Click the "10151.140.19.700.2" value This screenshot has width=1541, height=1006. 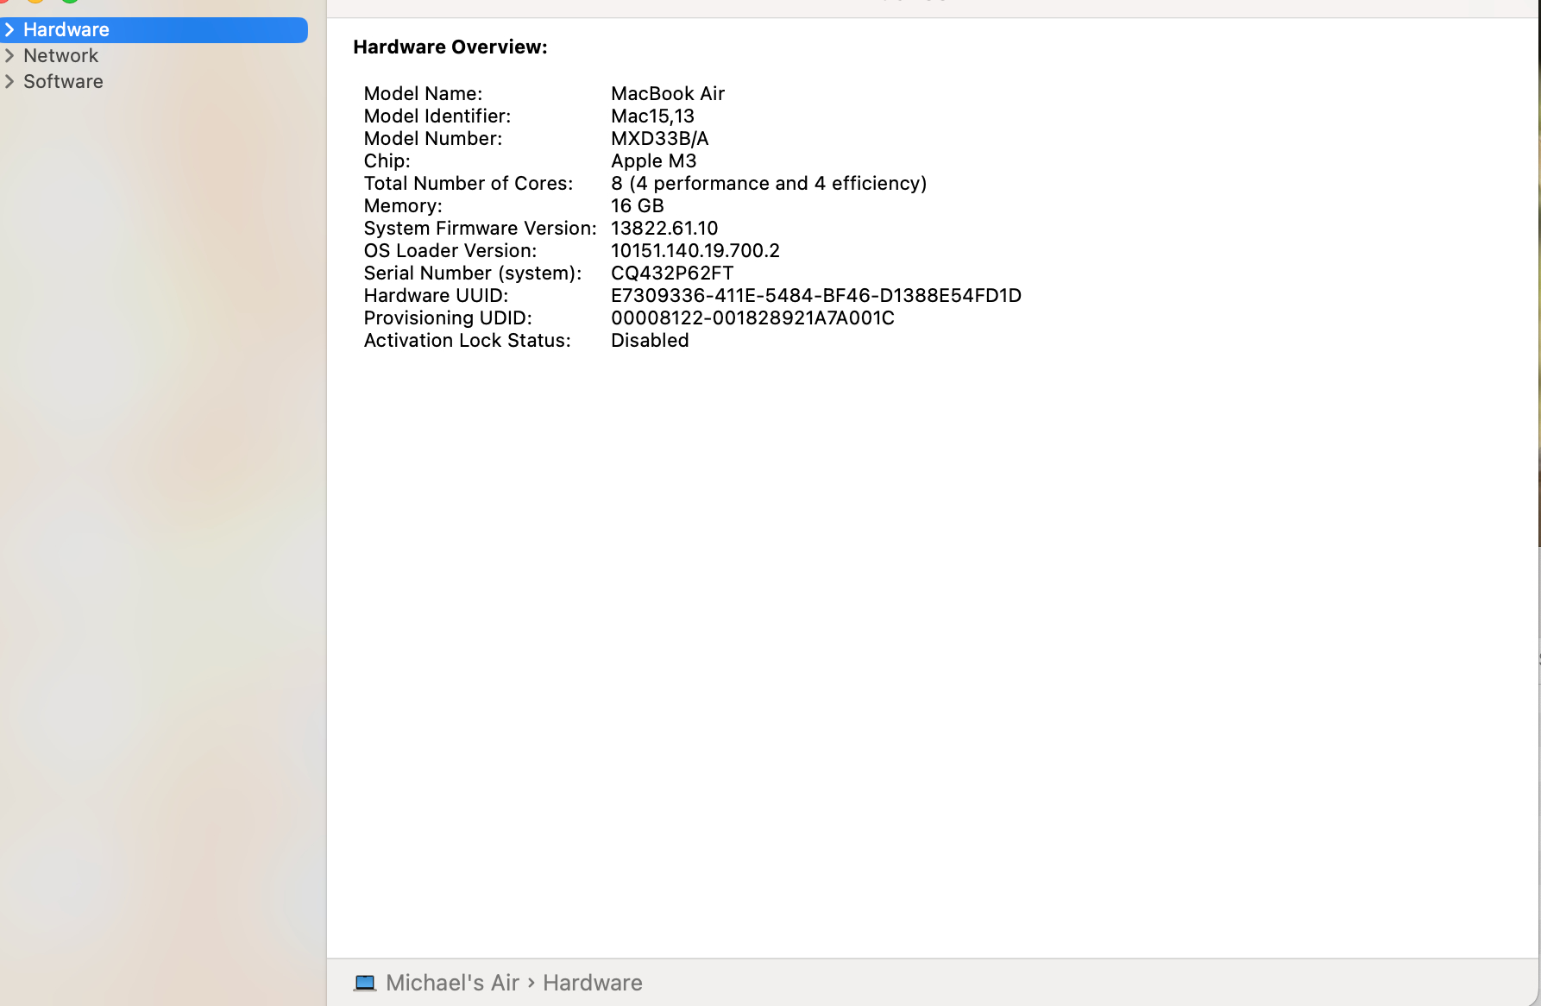tap(695, 250)
